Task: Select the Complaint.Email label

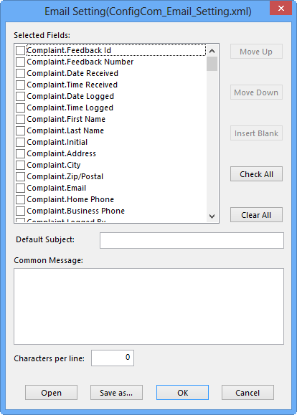Action: coord(57,188)
